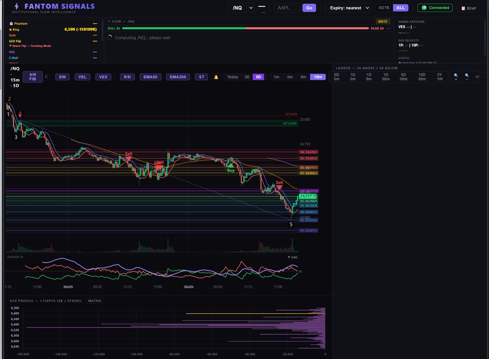Image resolution: width=489 pixels, height=359 pixels.
Task: Choose the 3Y 1W preset
Action: point(440,77)
